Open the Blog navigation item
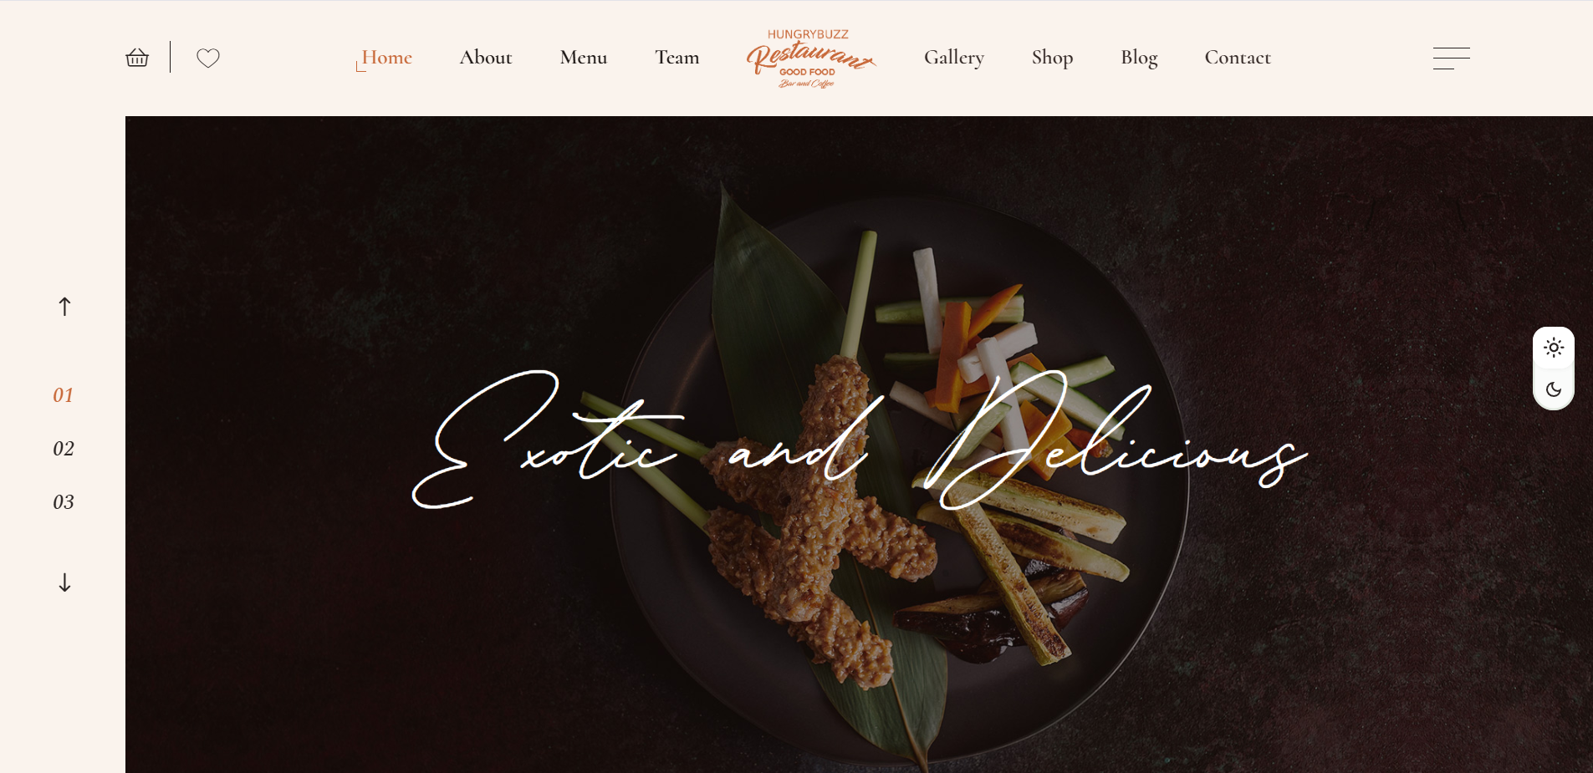Screen dimensions: 1593x773 (x=1140, y=58)
